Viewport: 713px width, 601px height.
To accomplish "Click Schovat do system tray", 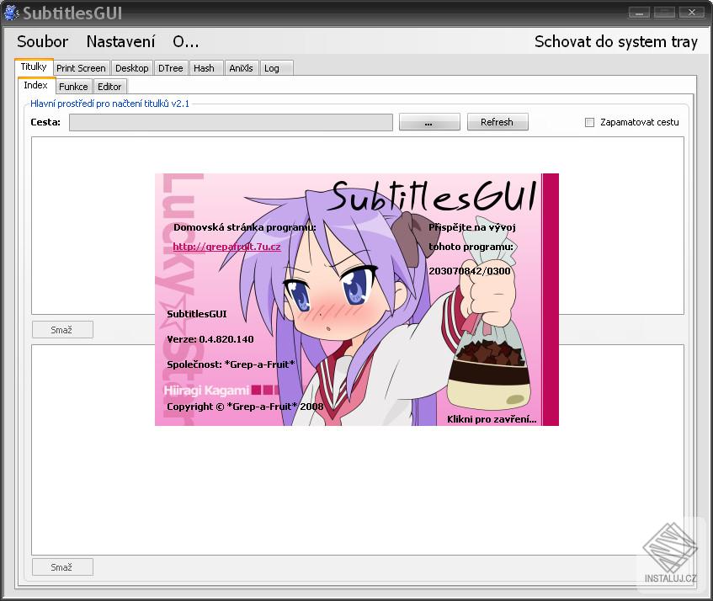I will coord(616,40).
